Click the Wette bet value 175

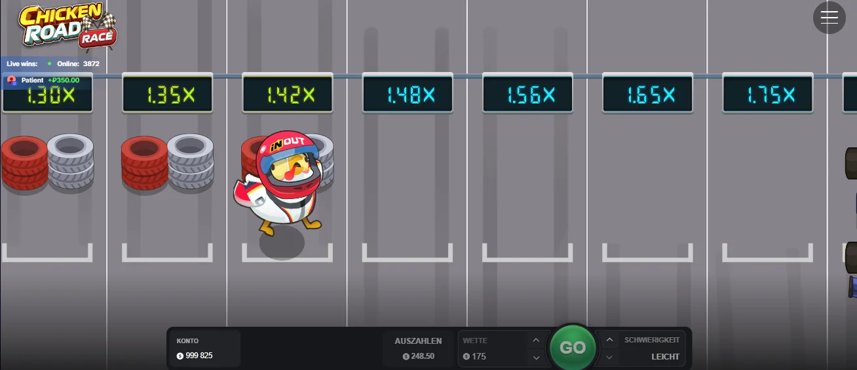click(x=479, y=357)
